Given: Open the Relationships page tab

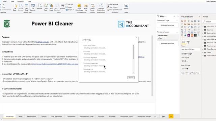Looking at the screenshot, I should [x=31, y=116].
